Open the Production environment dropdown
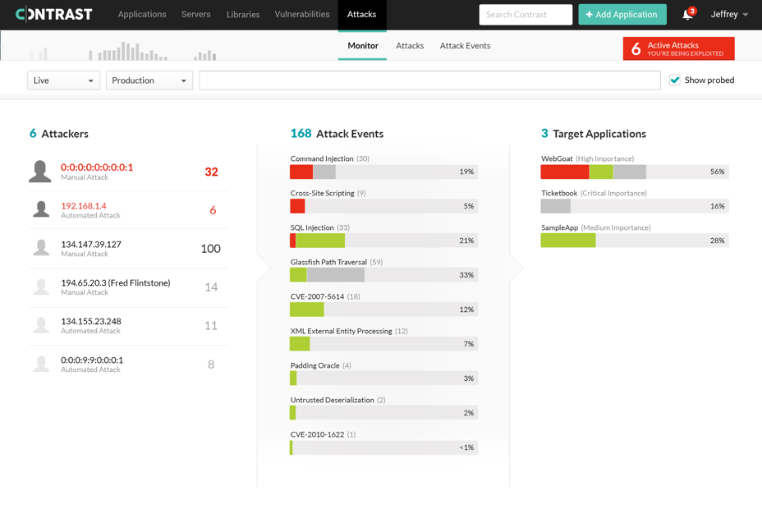 [x=149, y=80]
